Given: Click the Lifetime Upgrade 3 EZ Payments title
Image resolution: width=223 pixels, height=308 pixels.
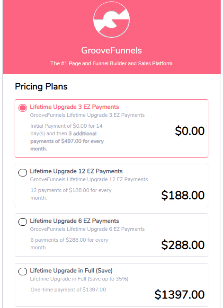Looking at the screenshot, I should pyautogui.click(x=74, y=107).
